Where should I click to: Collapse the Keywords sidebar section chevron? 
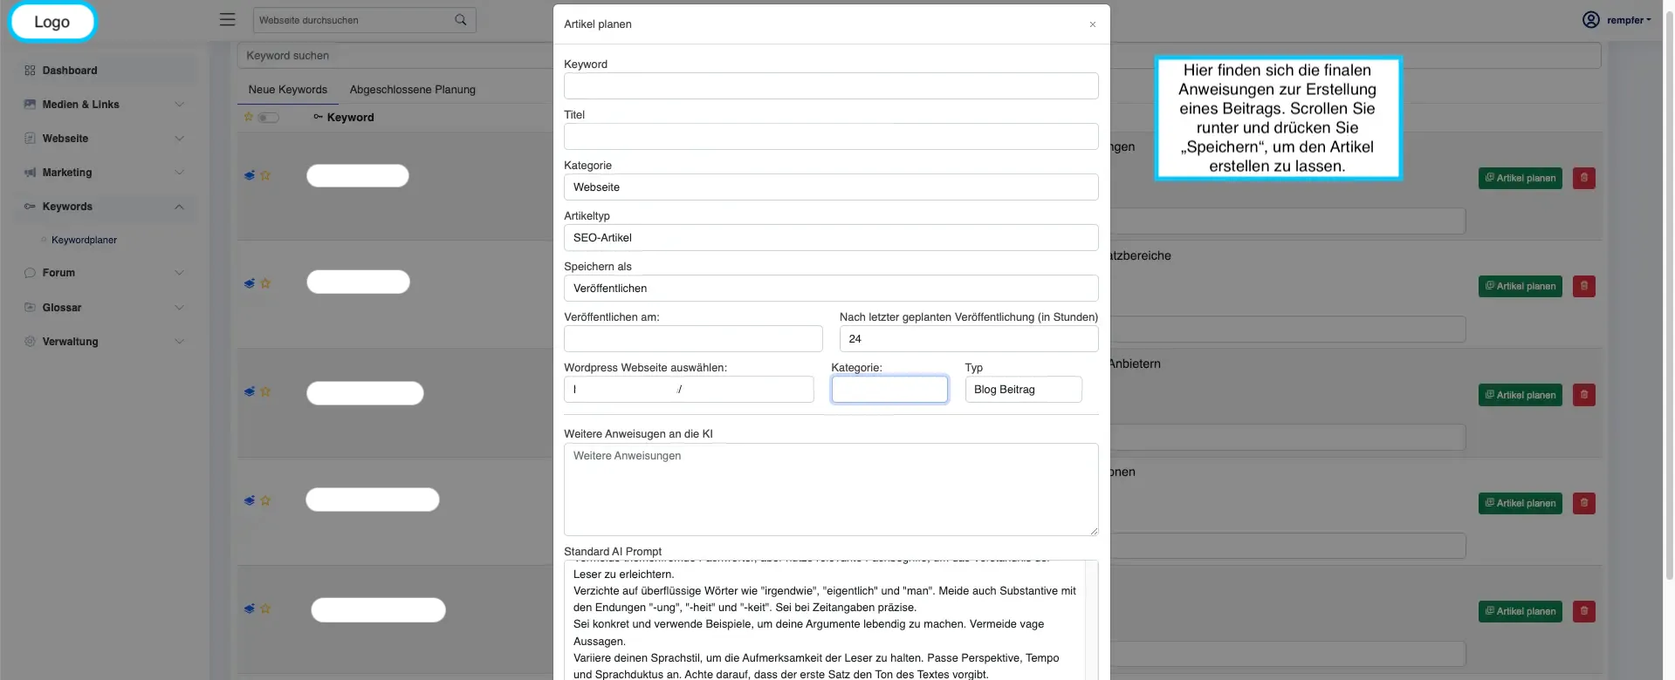coord(179,207)
